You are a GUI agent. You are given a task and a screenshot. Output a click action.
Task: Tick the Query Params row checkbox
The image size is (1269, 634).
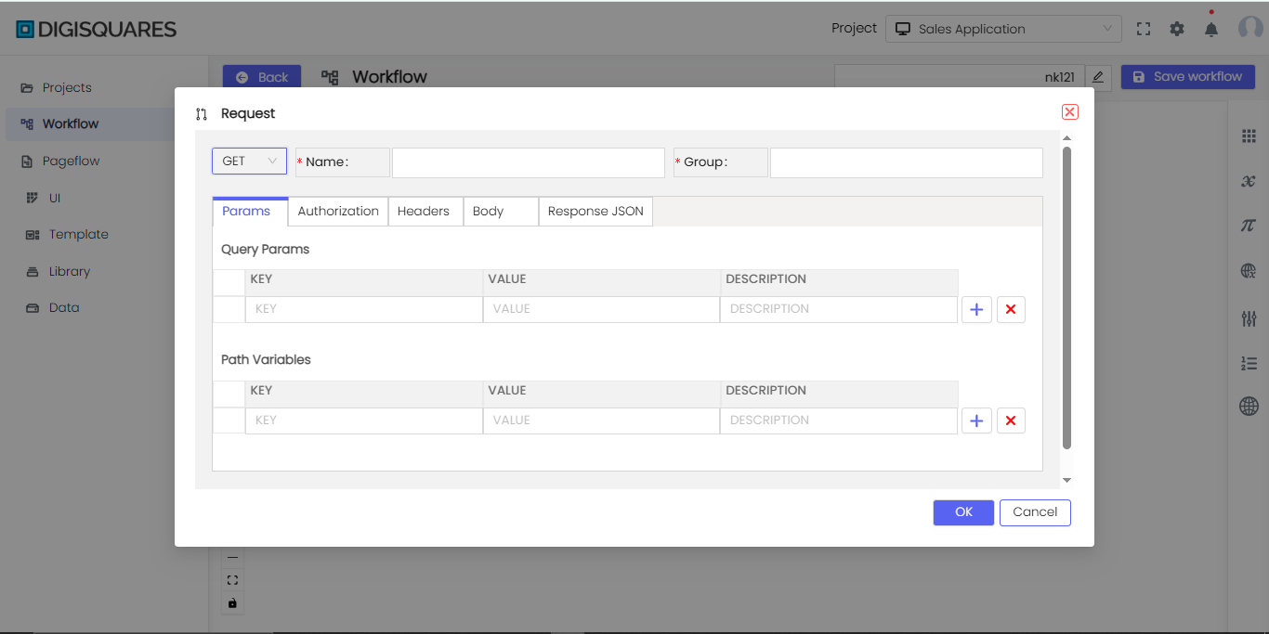coord(229,309)
